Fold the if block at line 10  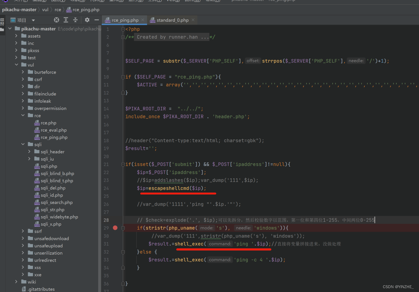point(123,77)
